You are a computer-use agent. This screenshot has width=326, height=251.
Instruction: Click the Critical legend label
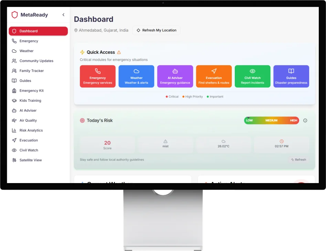[173, 97]
